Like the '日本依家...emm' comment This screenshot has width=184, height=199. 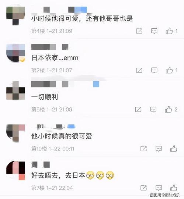click(x=169, y=70)
